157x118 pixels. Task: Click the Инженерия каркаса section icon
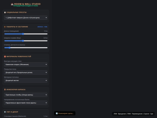click(x=5, y=90)
